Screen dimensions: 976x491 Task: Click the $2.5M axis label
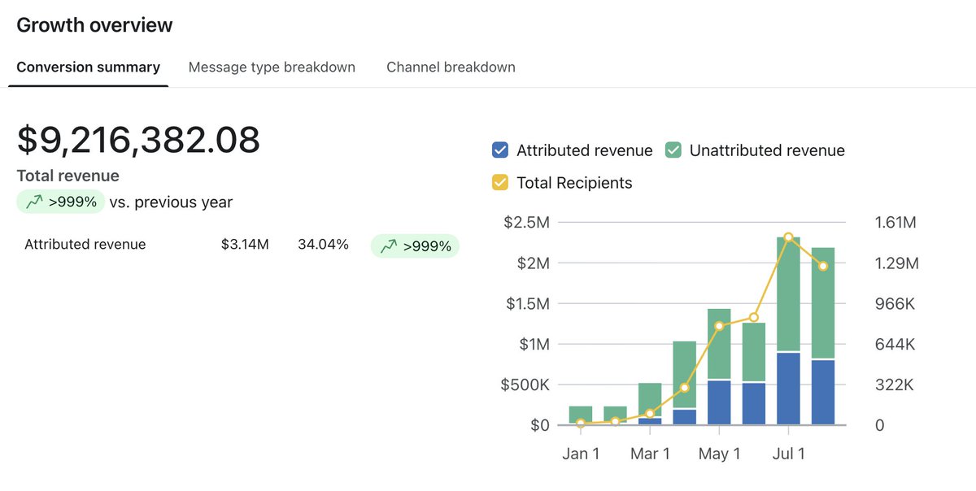527,222
